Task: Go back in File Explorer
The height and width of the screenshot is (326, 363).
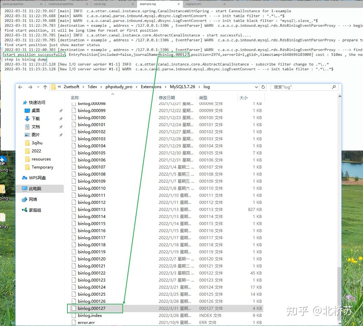Action: [20, 87]
